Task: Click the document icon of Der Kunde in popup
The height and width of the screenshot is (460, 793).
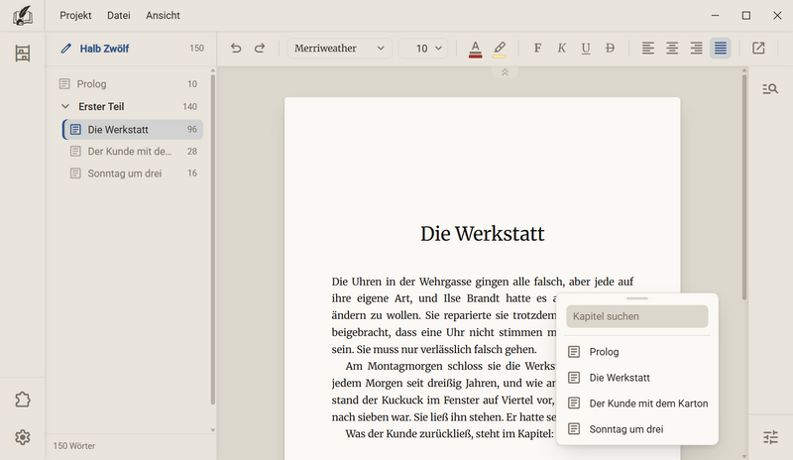Action: point(574,403)
